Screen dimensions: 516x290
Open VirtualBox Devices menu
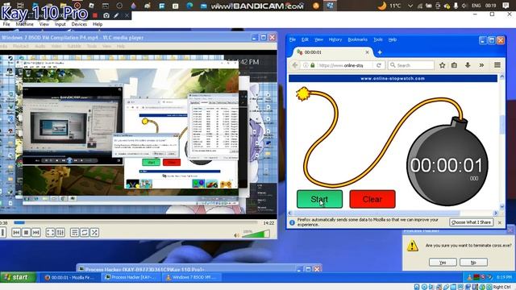(x=79, y=24)
